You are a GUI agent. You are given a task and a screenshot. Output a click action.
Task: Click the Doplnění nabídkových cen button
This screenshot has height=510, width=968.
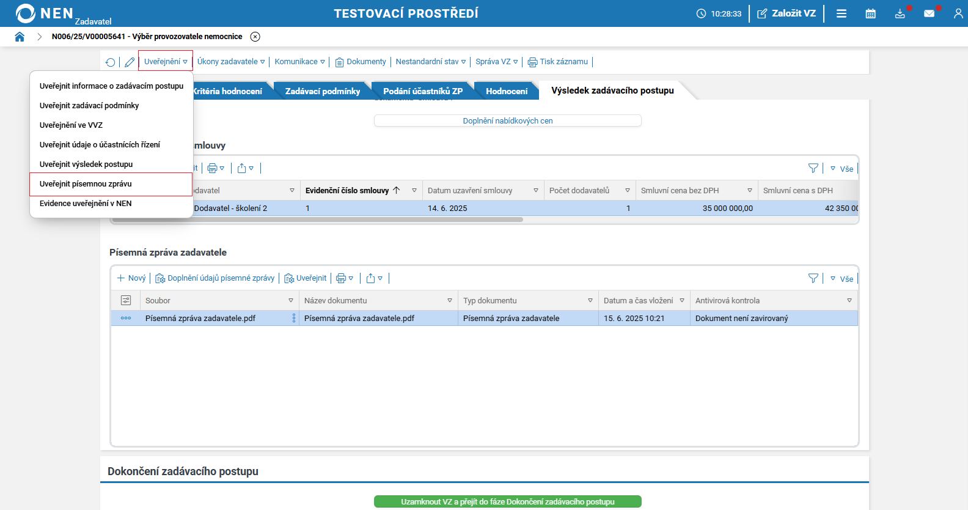pyautogui.click(x=507, y=121)
